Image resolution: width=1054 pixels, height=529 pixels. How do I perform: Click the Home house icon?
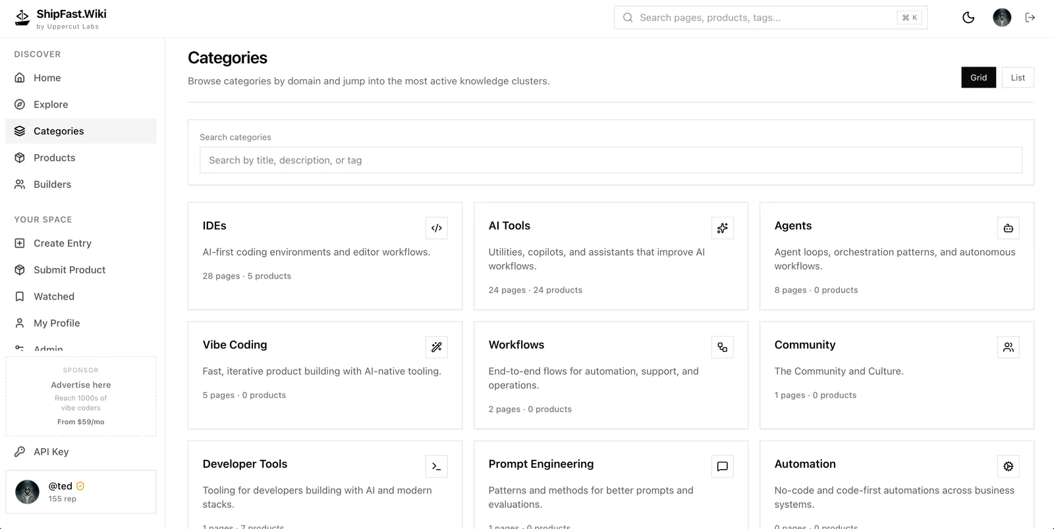(20, 78)
